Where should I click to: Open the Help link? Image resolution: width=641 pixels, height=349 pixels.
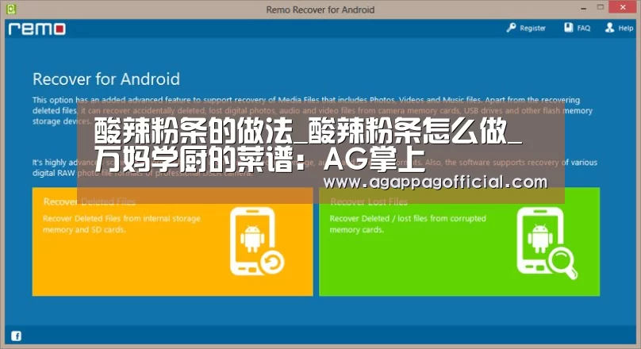[625, 29]
